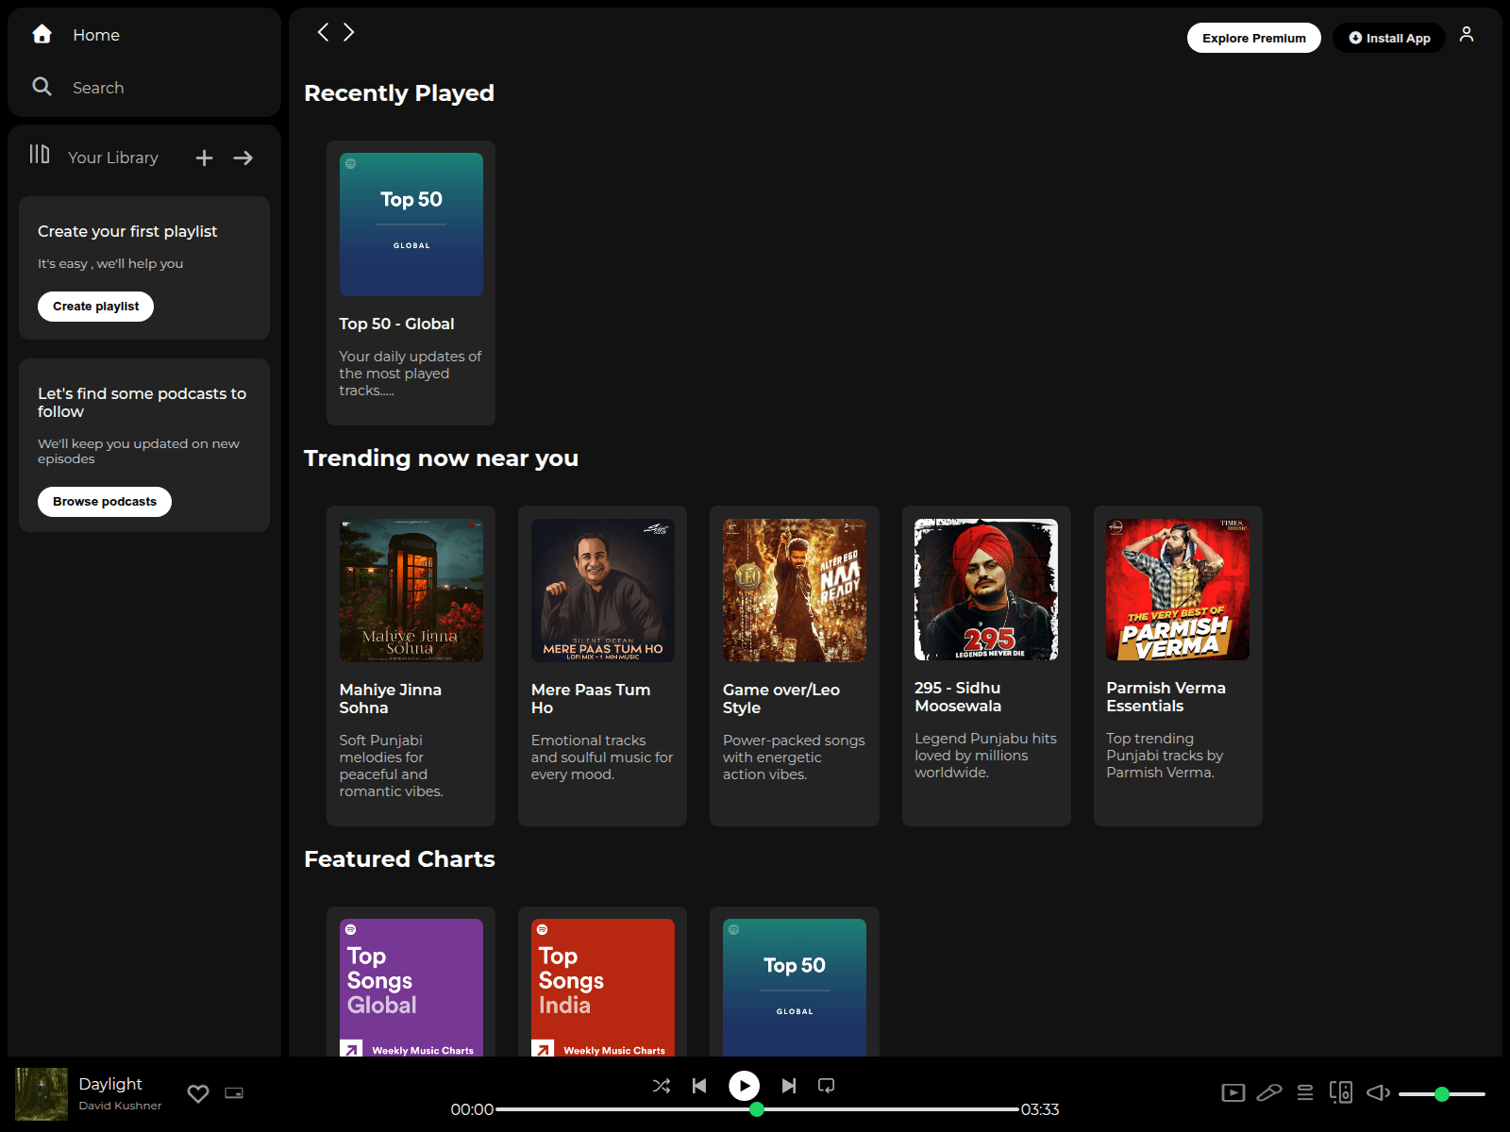
Task: Click Trending now near you heading
Action: pos(441,458)
